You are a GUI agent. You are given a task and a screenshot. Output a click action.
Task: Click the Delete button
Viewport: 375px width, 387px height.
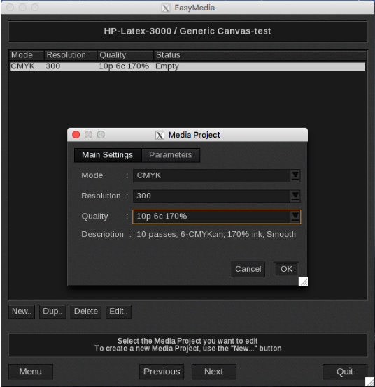click(86, 312)
